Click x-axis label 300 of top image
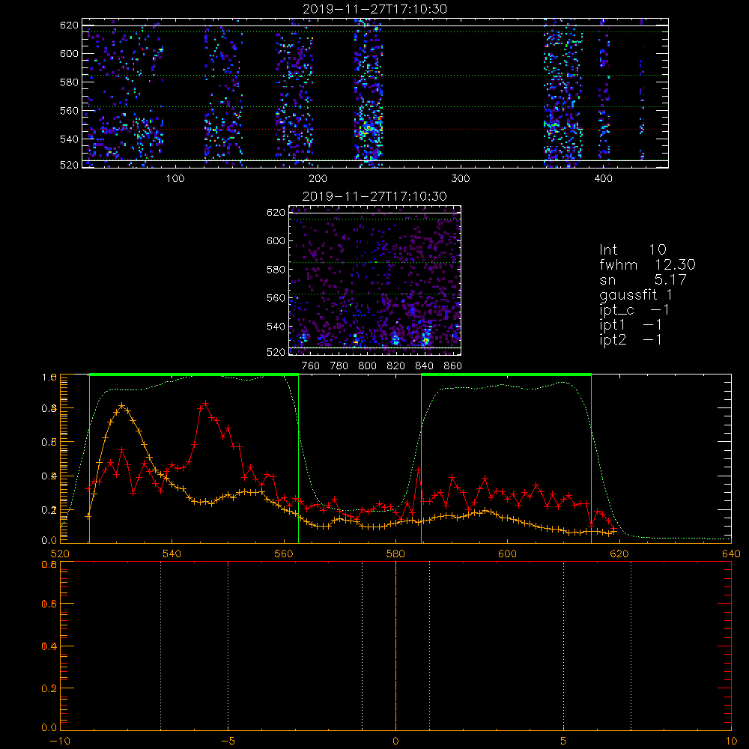Viewport: 749px width, 749px height. pos(461,179)
